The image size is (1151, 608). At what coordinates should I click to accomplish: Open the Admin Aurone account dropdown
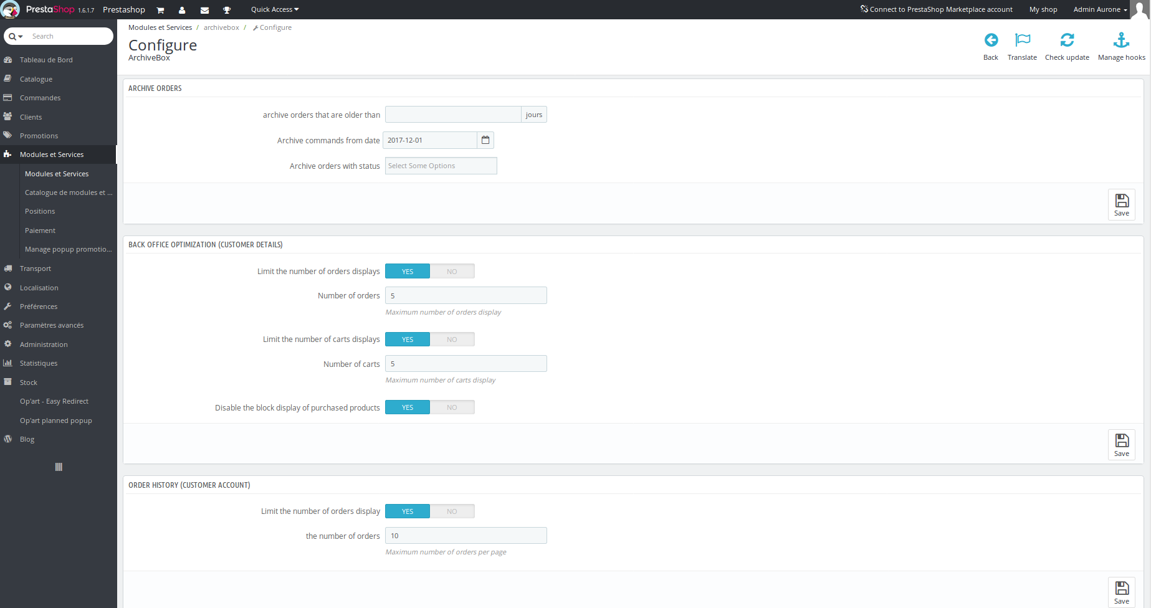click(x=1100, y=9)
